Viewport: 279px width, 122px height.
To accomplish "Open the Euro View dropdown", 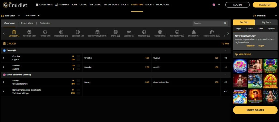I will click(x=10, y=16).
